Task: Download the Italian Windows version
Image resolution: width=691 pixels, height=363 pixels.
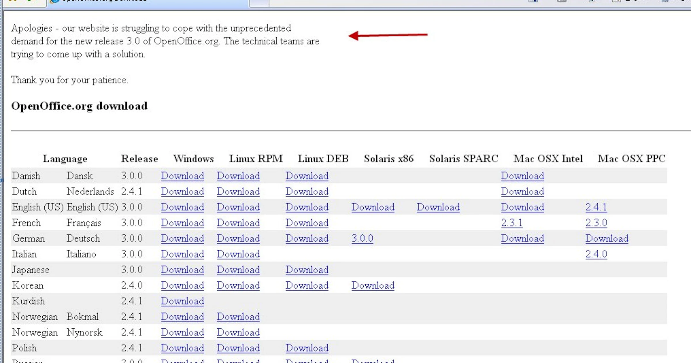Action: click(183, 254)
